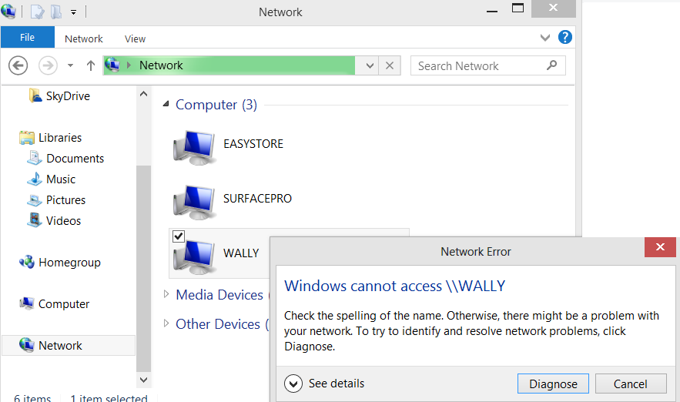Cancel the Network Error dialog
680x402 pixels.
(631, 384)
